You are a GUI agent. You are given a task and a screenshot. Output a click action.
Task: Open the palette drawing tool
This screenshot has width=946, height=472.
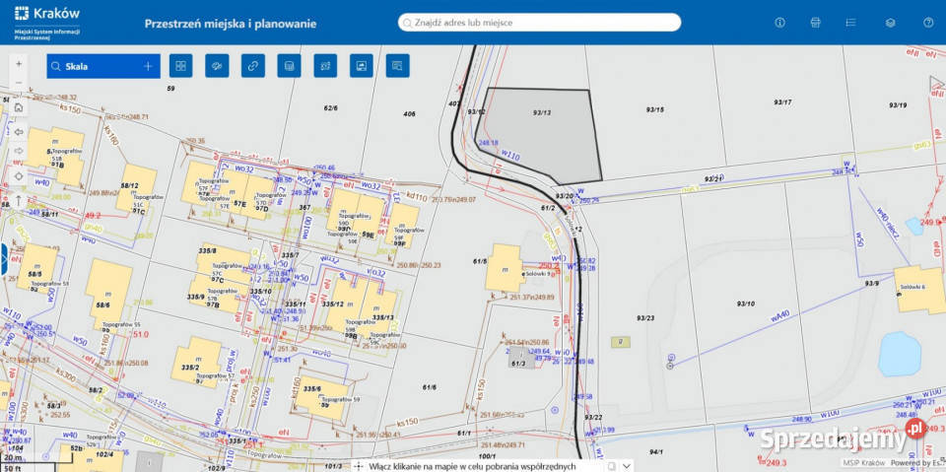217,66
